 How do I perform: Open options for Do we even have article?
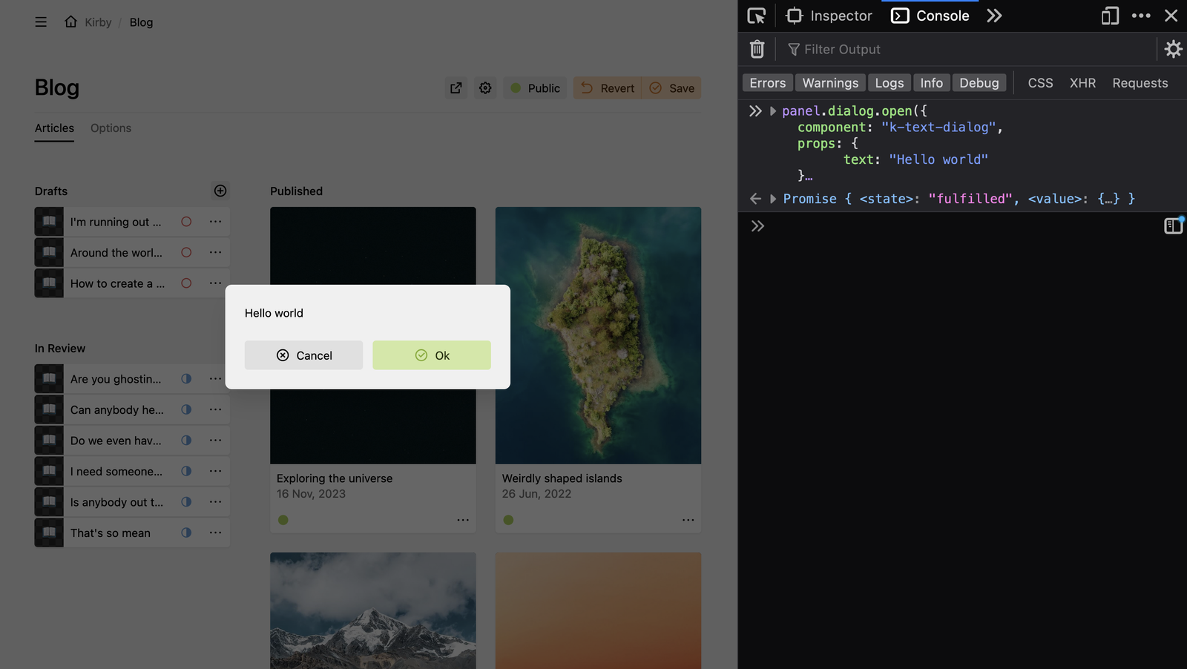point(215,441)
